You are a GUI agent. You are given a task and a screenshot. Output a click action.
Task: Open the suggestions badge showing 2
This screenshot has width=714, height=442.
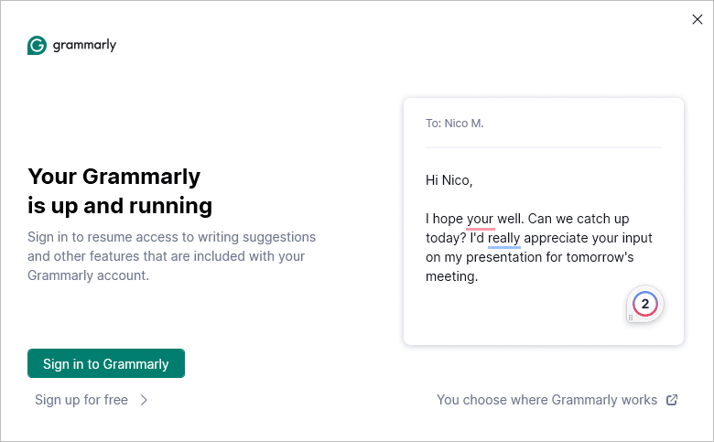645,304
